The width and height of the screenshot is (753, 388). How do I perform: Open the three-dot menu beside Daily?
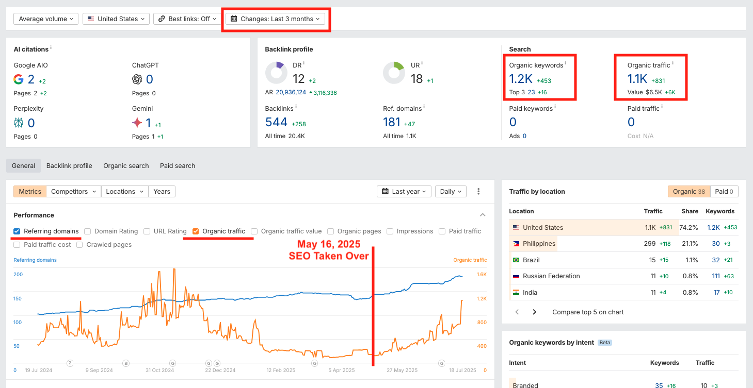pyautogui.click(x=478, y=191)
